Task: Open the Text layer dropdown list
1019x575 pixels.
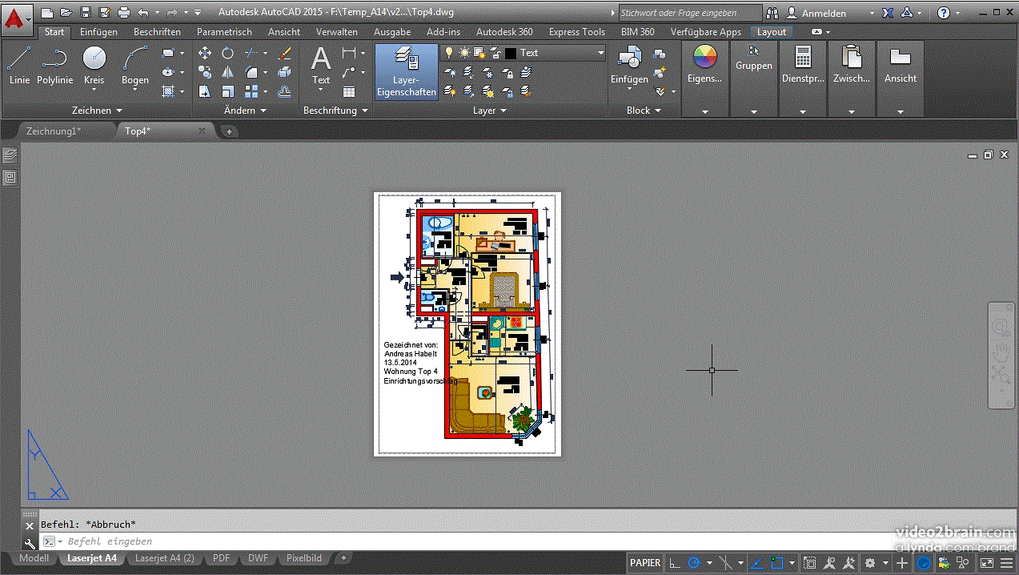Action: click(600, 53)
